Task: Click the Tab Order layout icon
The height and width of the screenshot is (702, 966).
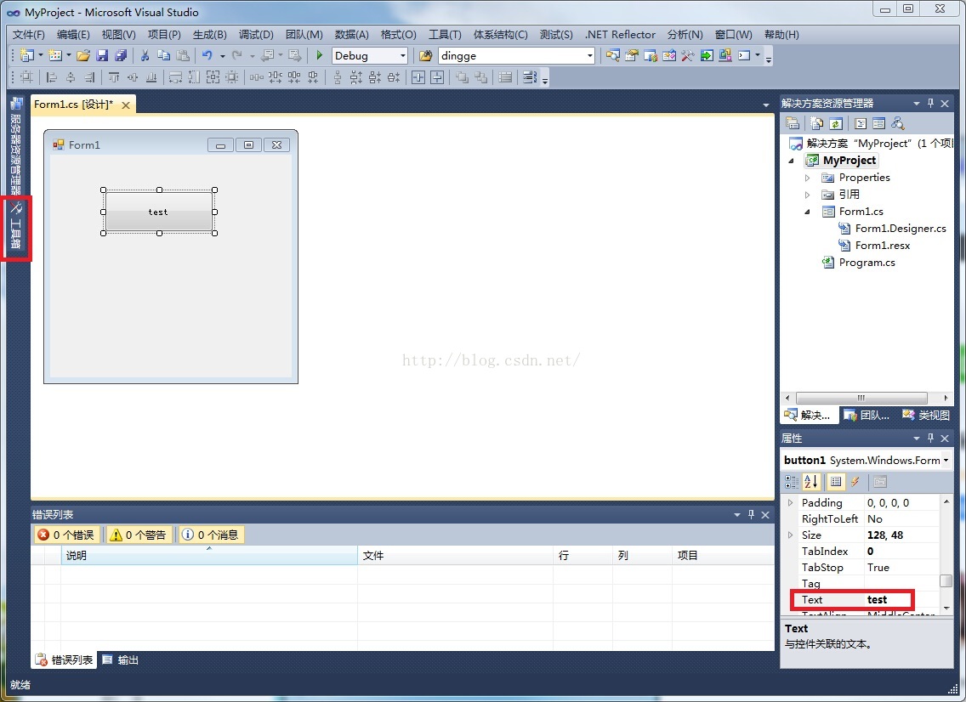Action: click(529, 77)
